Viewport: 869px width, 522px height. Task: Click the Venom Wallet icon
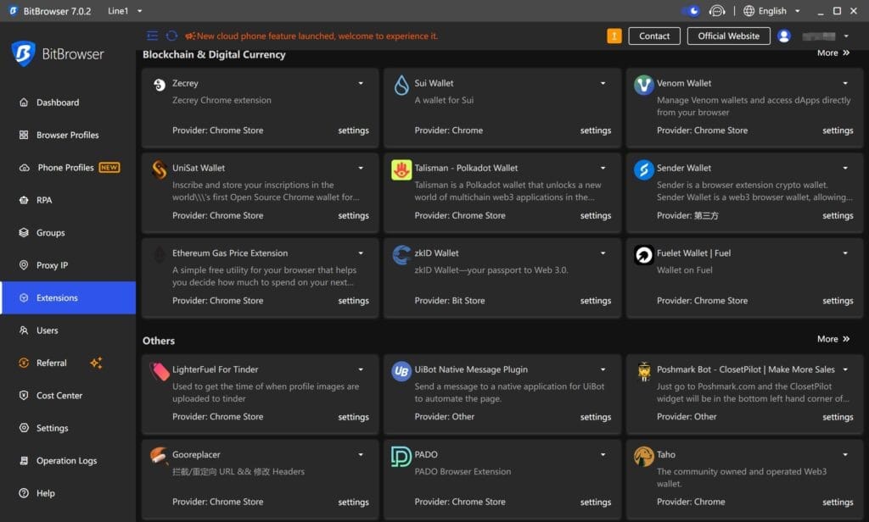pyautogui.click(x=643, y=86)
